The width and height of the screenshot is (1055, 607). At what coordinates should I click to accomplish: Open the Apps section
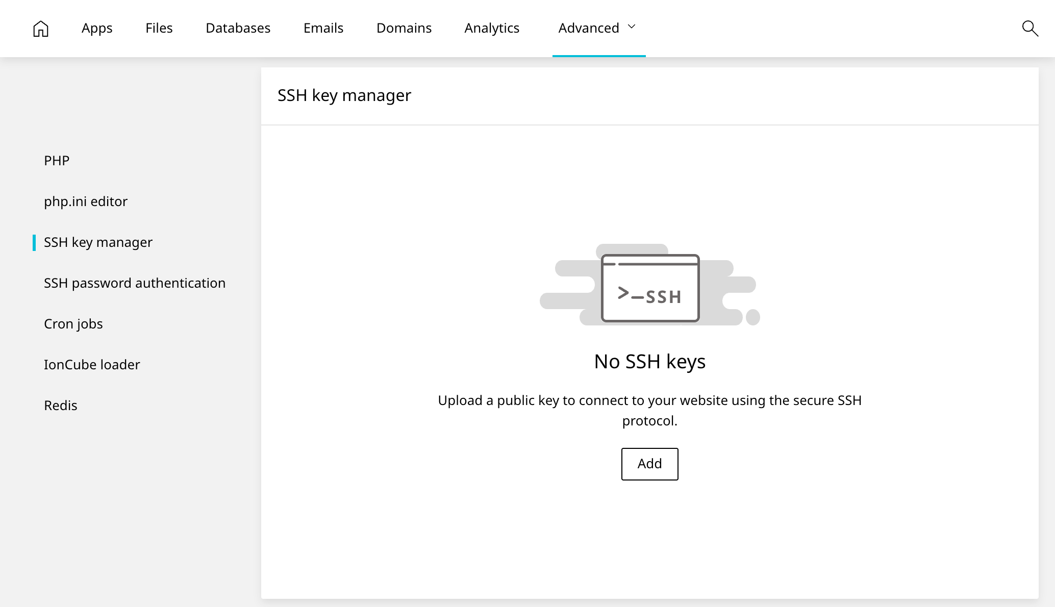[97, 28]
